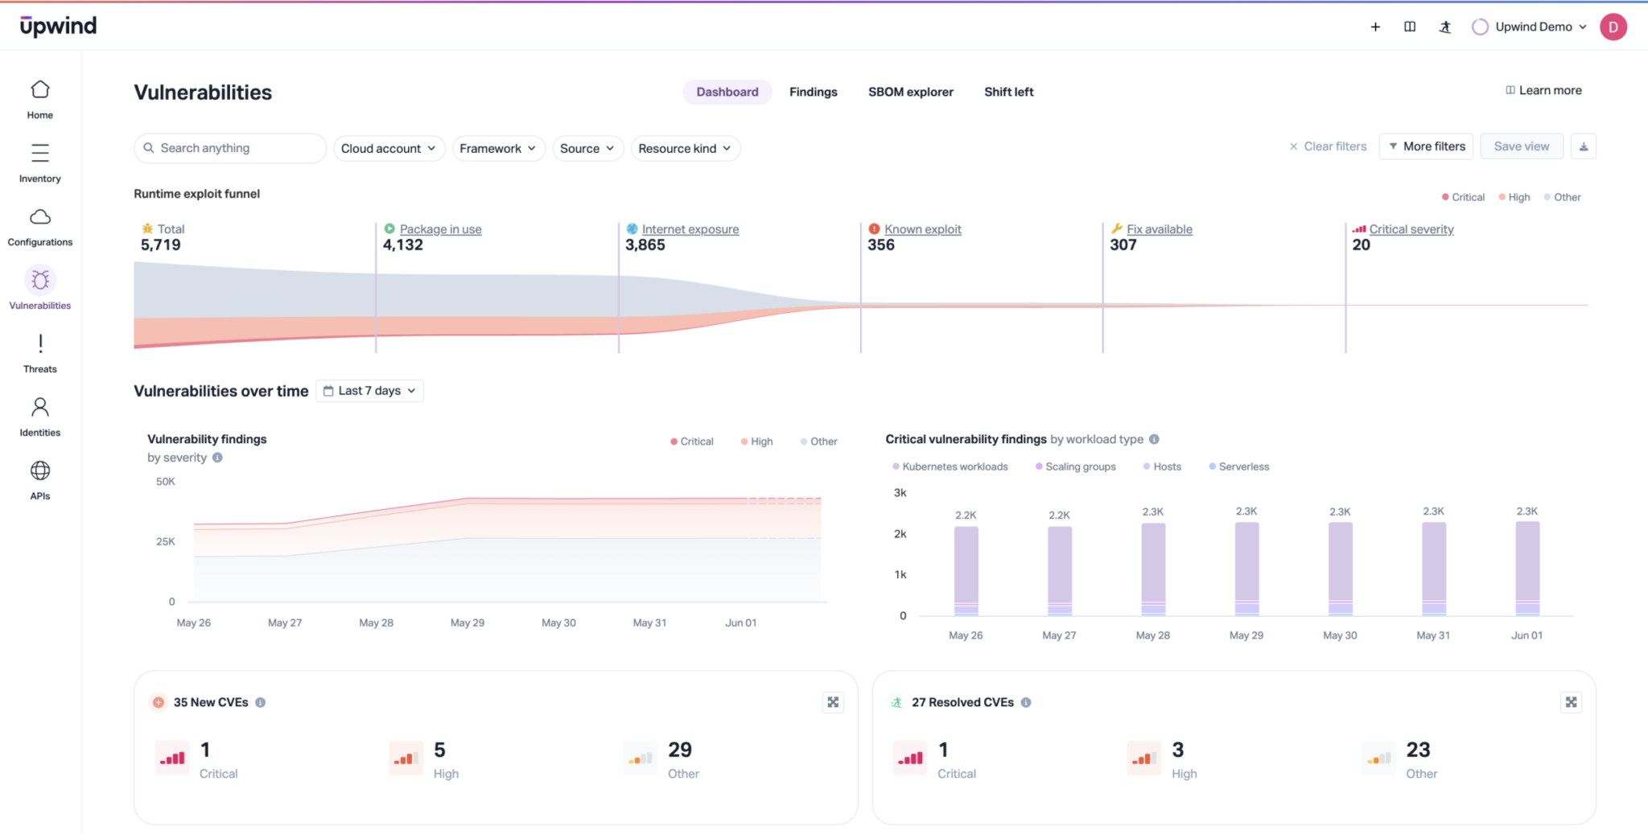Switch to the SBOM explorer tab

(x=910, y=92)
